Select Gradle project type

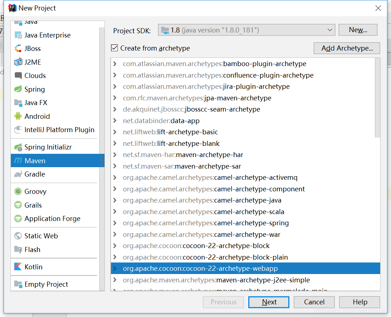[55, 174]
